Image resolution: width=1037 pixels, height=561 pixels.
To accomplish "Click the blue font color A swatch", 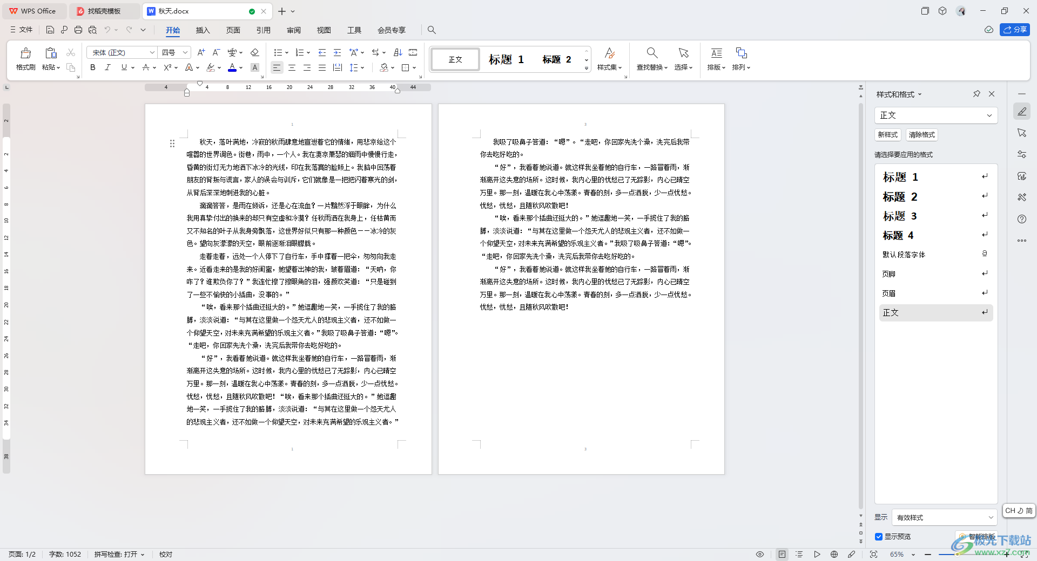I will coord(232,67).
